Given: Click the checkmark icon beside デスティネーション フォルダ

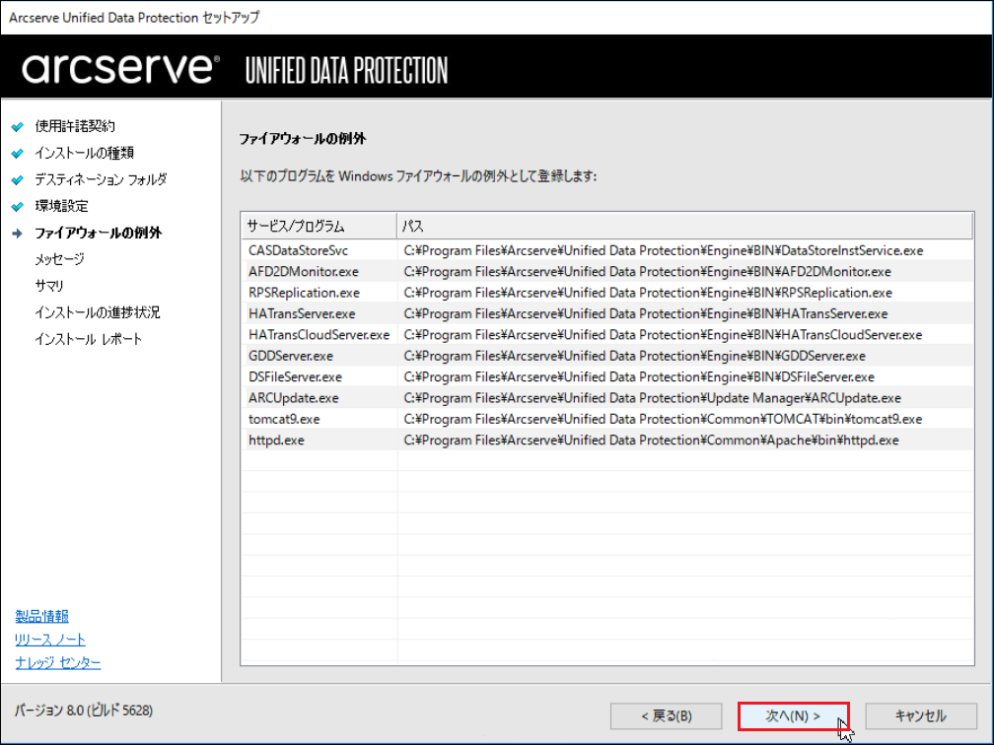Looking at the screenshot, I should point(18,180).
